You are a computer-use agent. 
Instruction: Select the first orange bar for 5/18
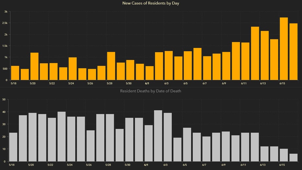click(x=15, y=73)
